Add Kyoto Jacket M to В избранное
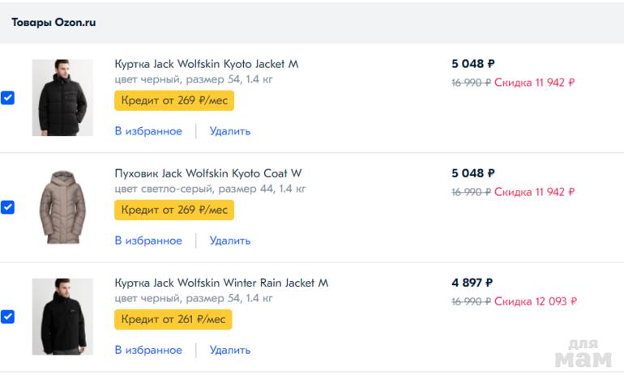Viewport: 624px width, 379px height. click(148, 131)
